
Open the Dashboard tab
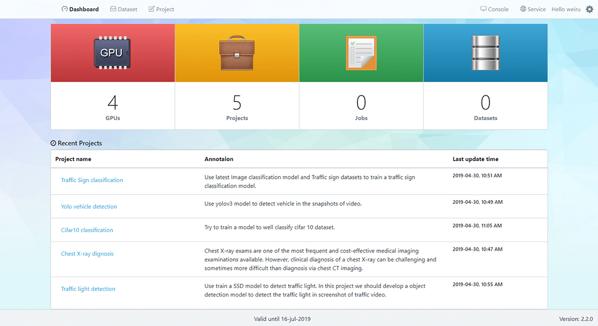80,9
